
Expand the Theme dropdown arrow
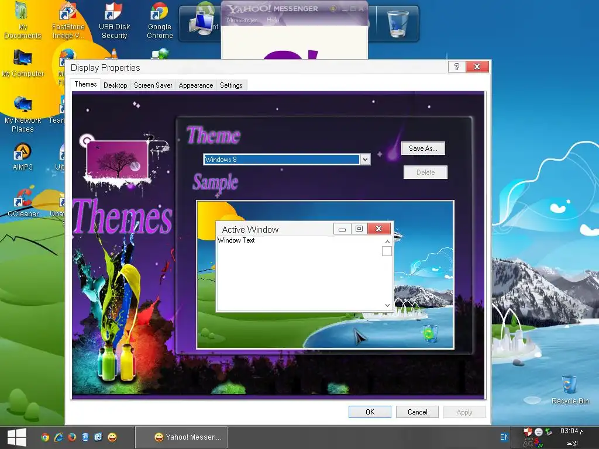(x=365, y=159)
